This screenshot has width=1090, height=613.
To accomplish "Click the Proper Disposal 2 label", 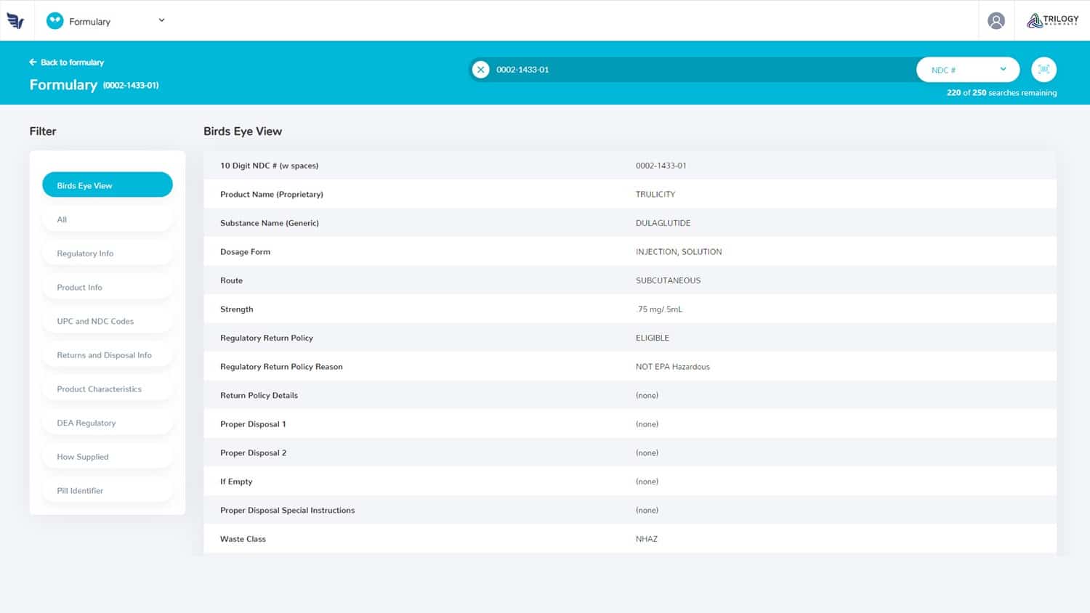I will point(253,452).
